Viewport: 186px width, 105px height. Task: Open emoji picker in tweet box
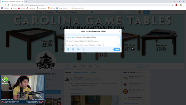[x=119, y=37]
